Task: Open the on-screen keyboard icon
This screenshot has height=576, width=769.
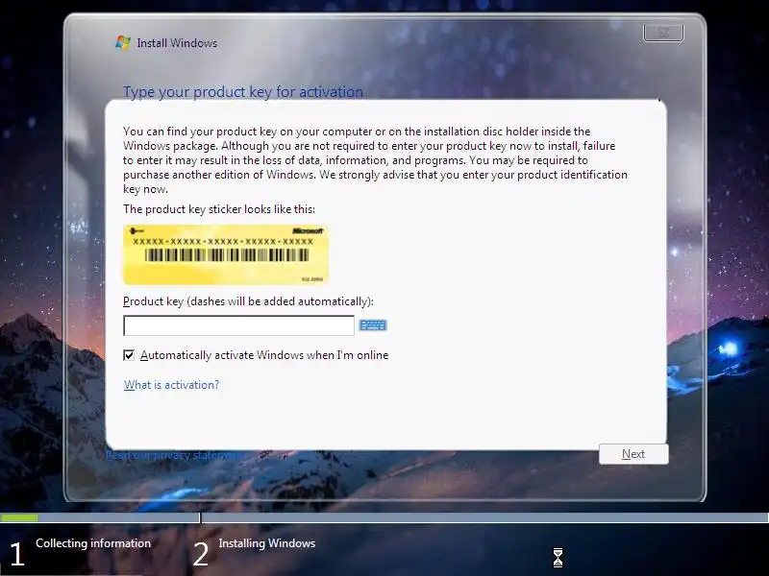Action: tap(373, 325)
